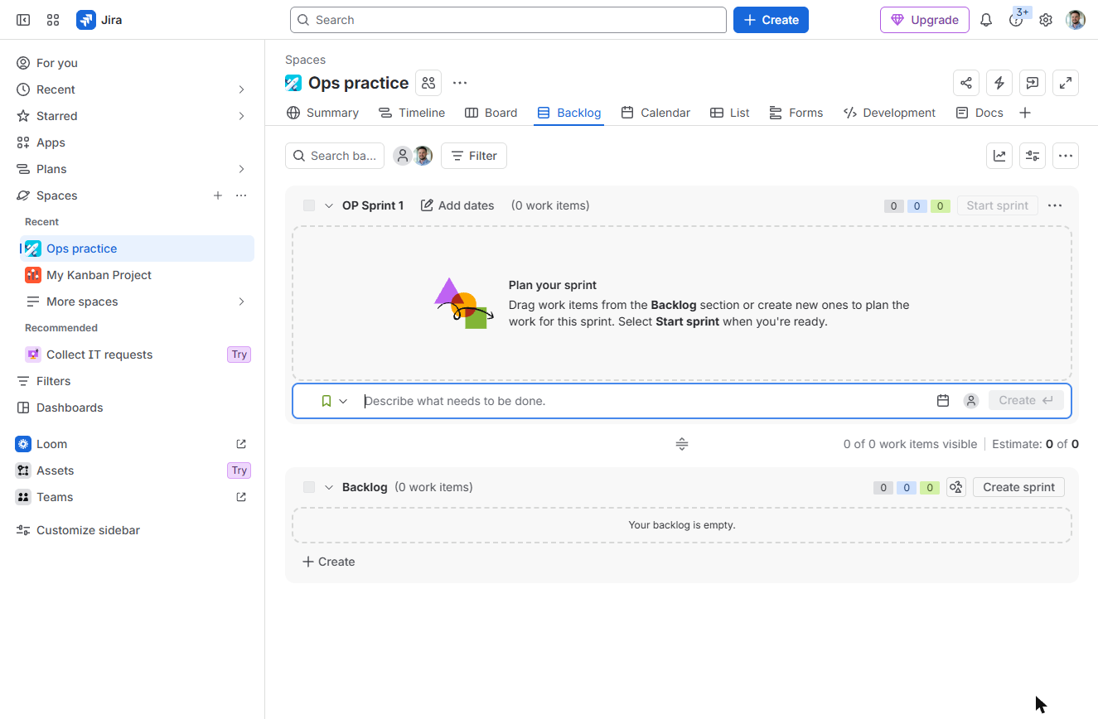Screen dimensions: 1098x719
Task: Open the notifications bell
Action: pos(986,20)
